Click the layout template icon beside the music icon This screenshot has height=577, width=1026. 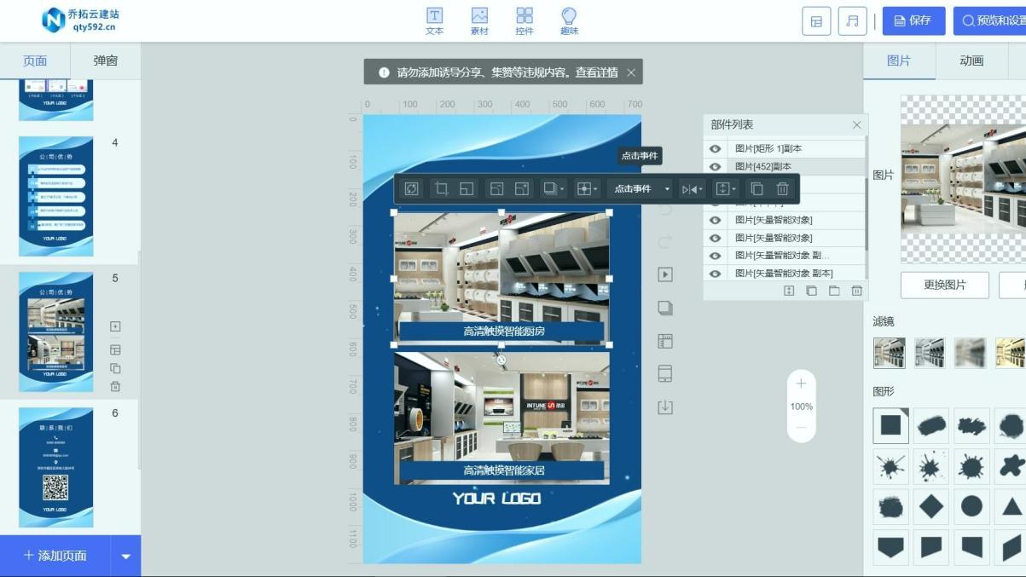click(816, 21)
